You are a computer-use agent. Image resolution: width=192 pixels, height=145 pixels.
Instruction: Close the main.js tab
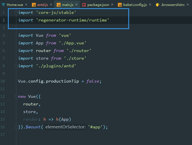coord(76,5)
